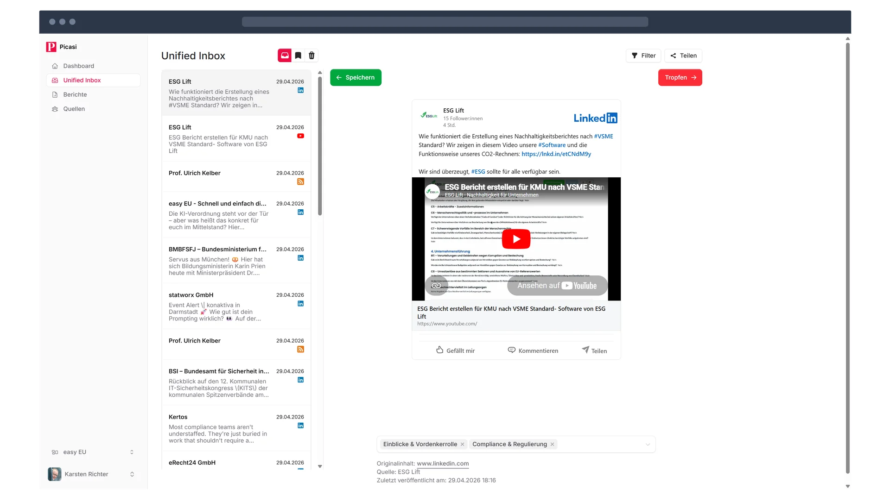Image resolution: width=890 pixels, height=500 pixels.
Task: Go to Quellen in sidebar
Action: click(93, 109)
